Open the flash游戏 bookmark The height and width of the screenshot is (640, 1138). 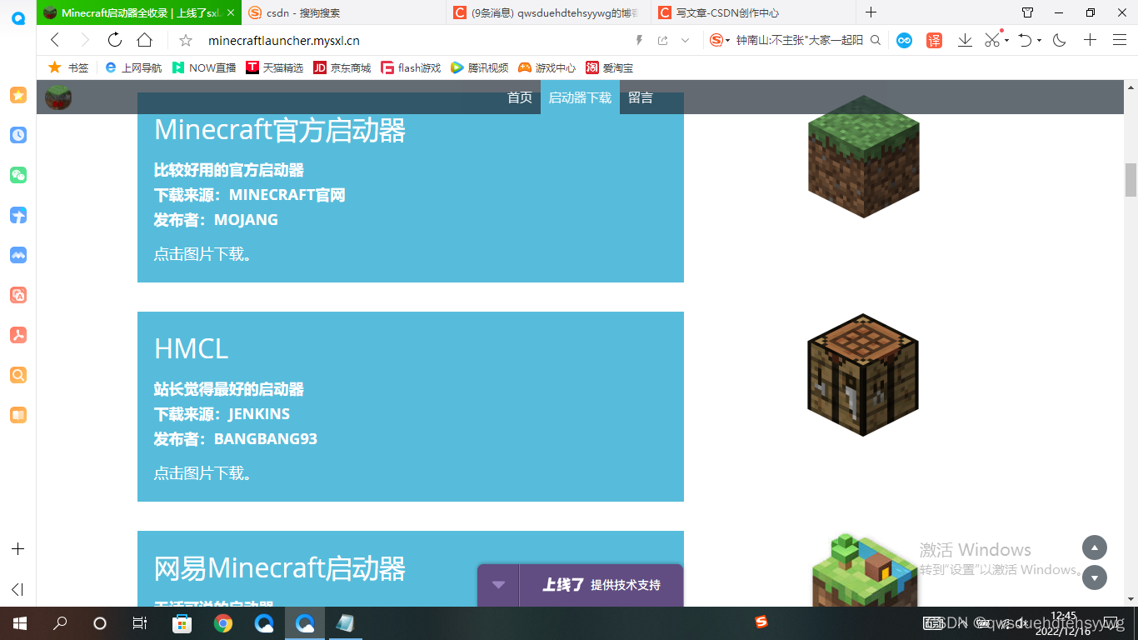pos(411,67)
